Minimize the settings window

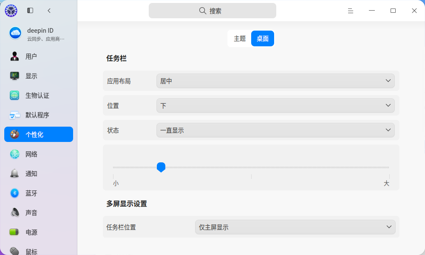pos(372,11)
